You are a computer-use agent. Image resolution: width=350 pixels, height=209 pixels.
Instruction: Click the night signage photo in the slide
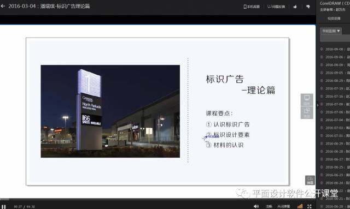pos(110,111)
